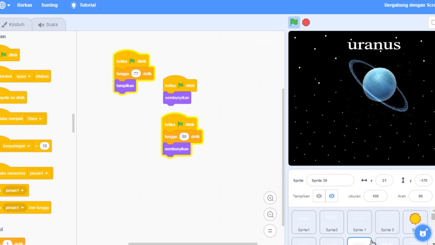
Task: Select the Sprite 3 thumbnail
Action: coord(387,222)
